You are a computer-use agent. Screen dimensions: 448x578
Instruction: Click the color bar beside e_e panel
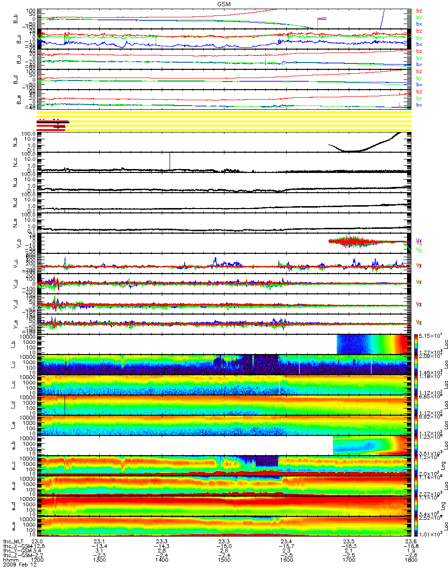(417, 526)
